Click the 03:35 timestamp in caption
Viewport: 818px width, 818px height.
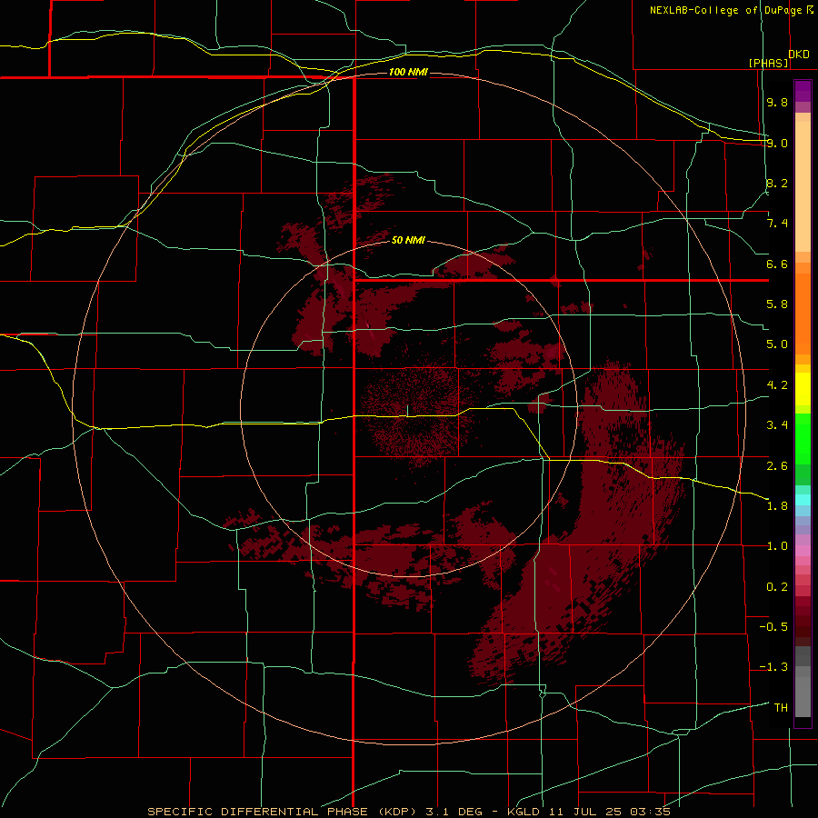(x=650, y=812)
